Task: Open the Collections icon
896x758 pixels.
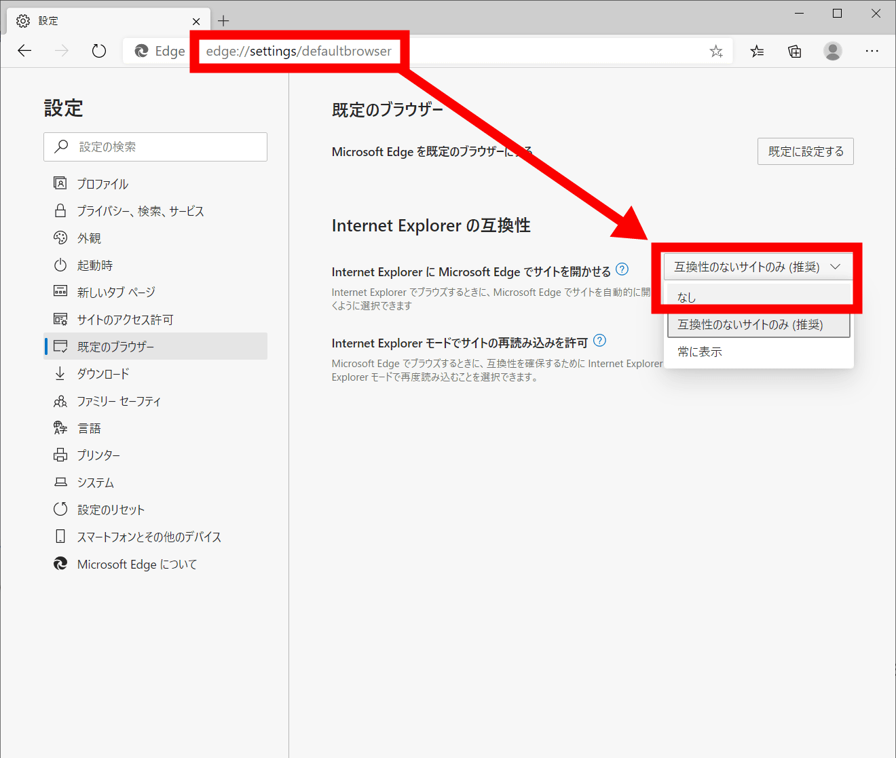Action: point(795,51)
